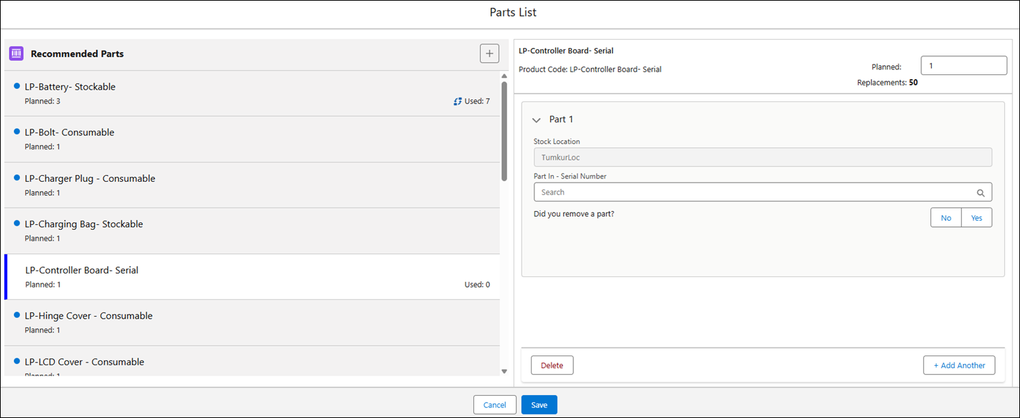This screenshot has height=418, width=1020.
Task: Click the Stock Location TumkurLoc field
Action: click(x=762, y=157)
